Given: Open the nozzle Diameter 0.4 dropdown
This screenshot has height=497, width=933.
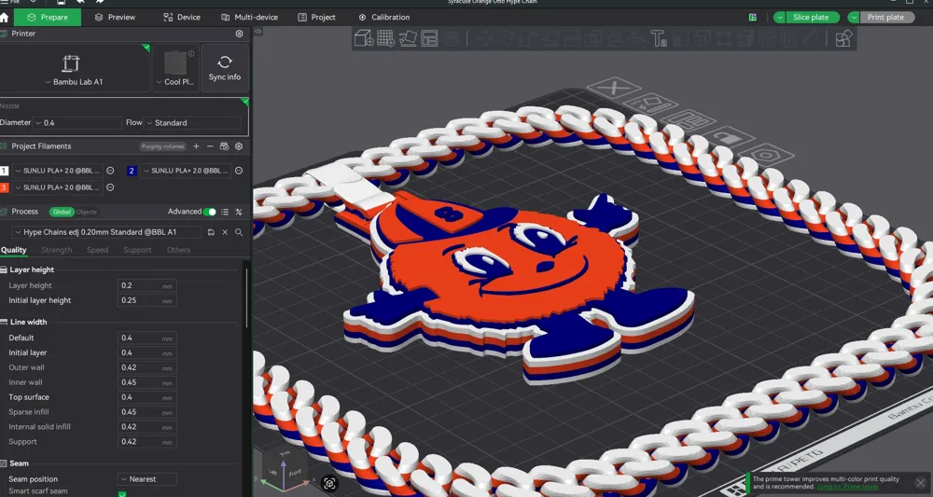Looking at the screenshot, I should coord(77,123).
